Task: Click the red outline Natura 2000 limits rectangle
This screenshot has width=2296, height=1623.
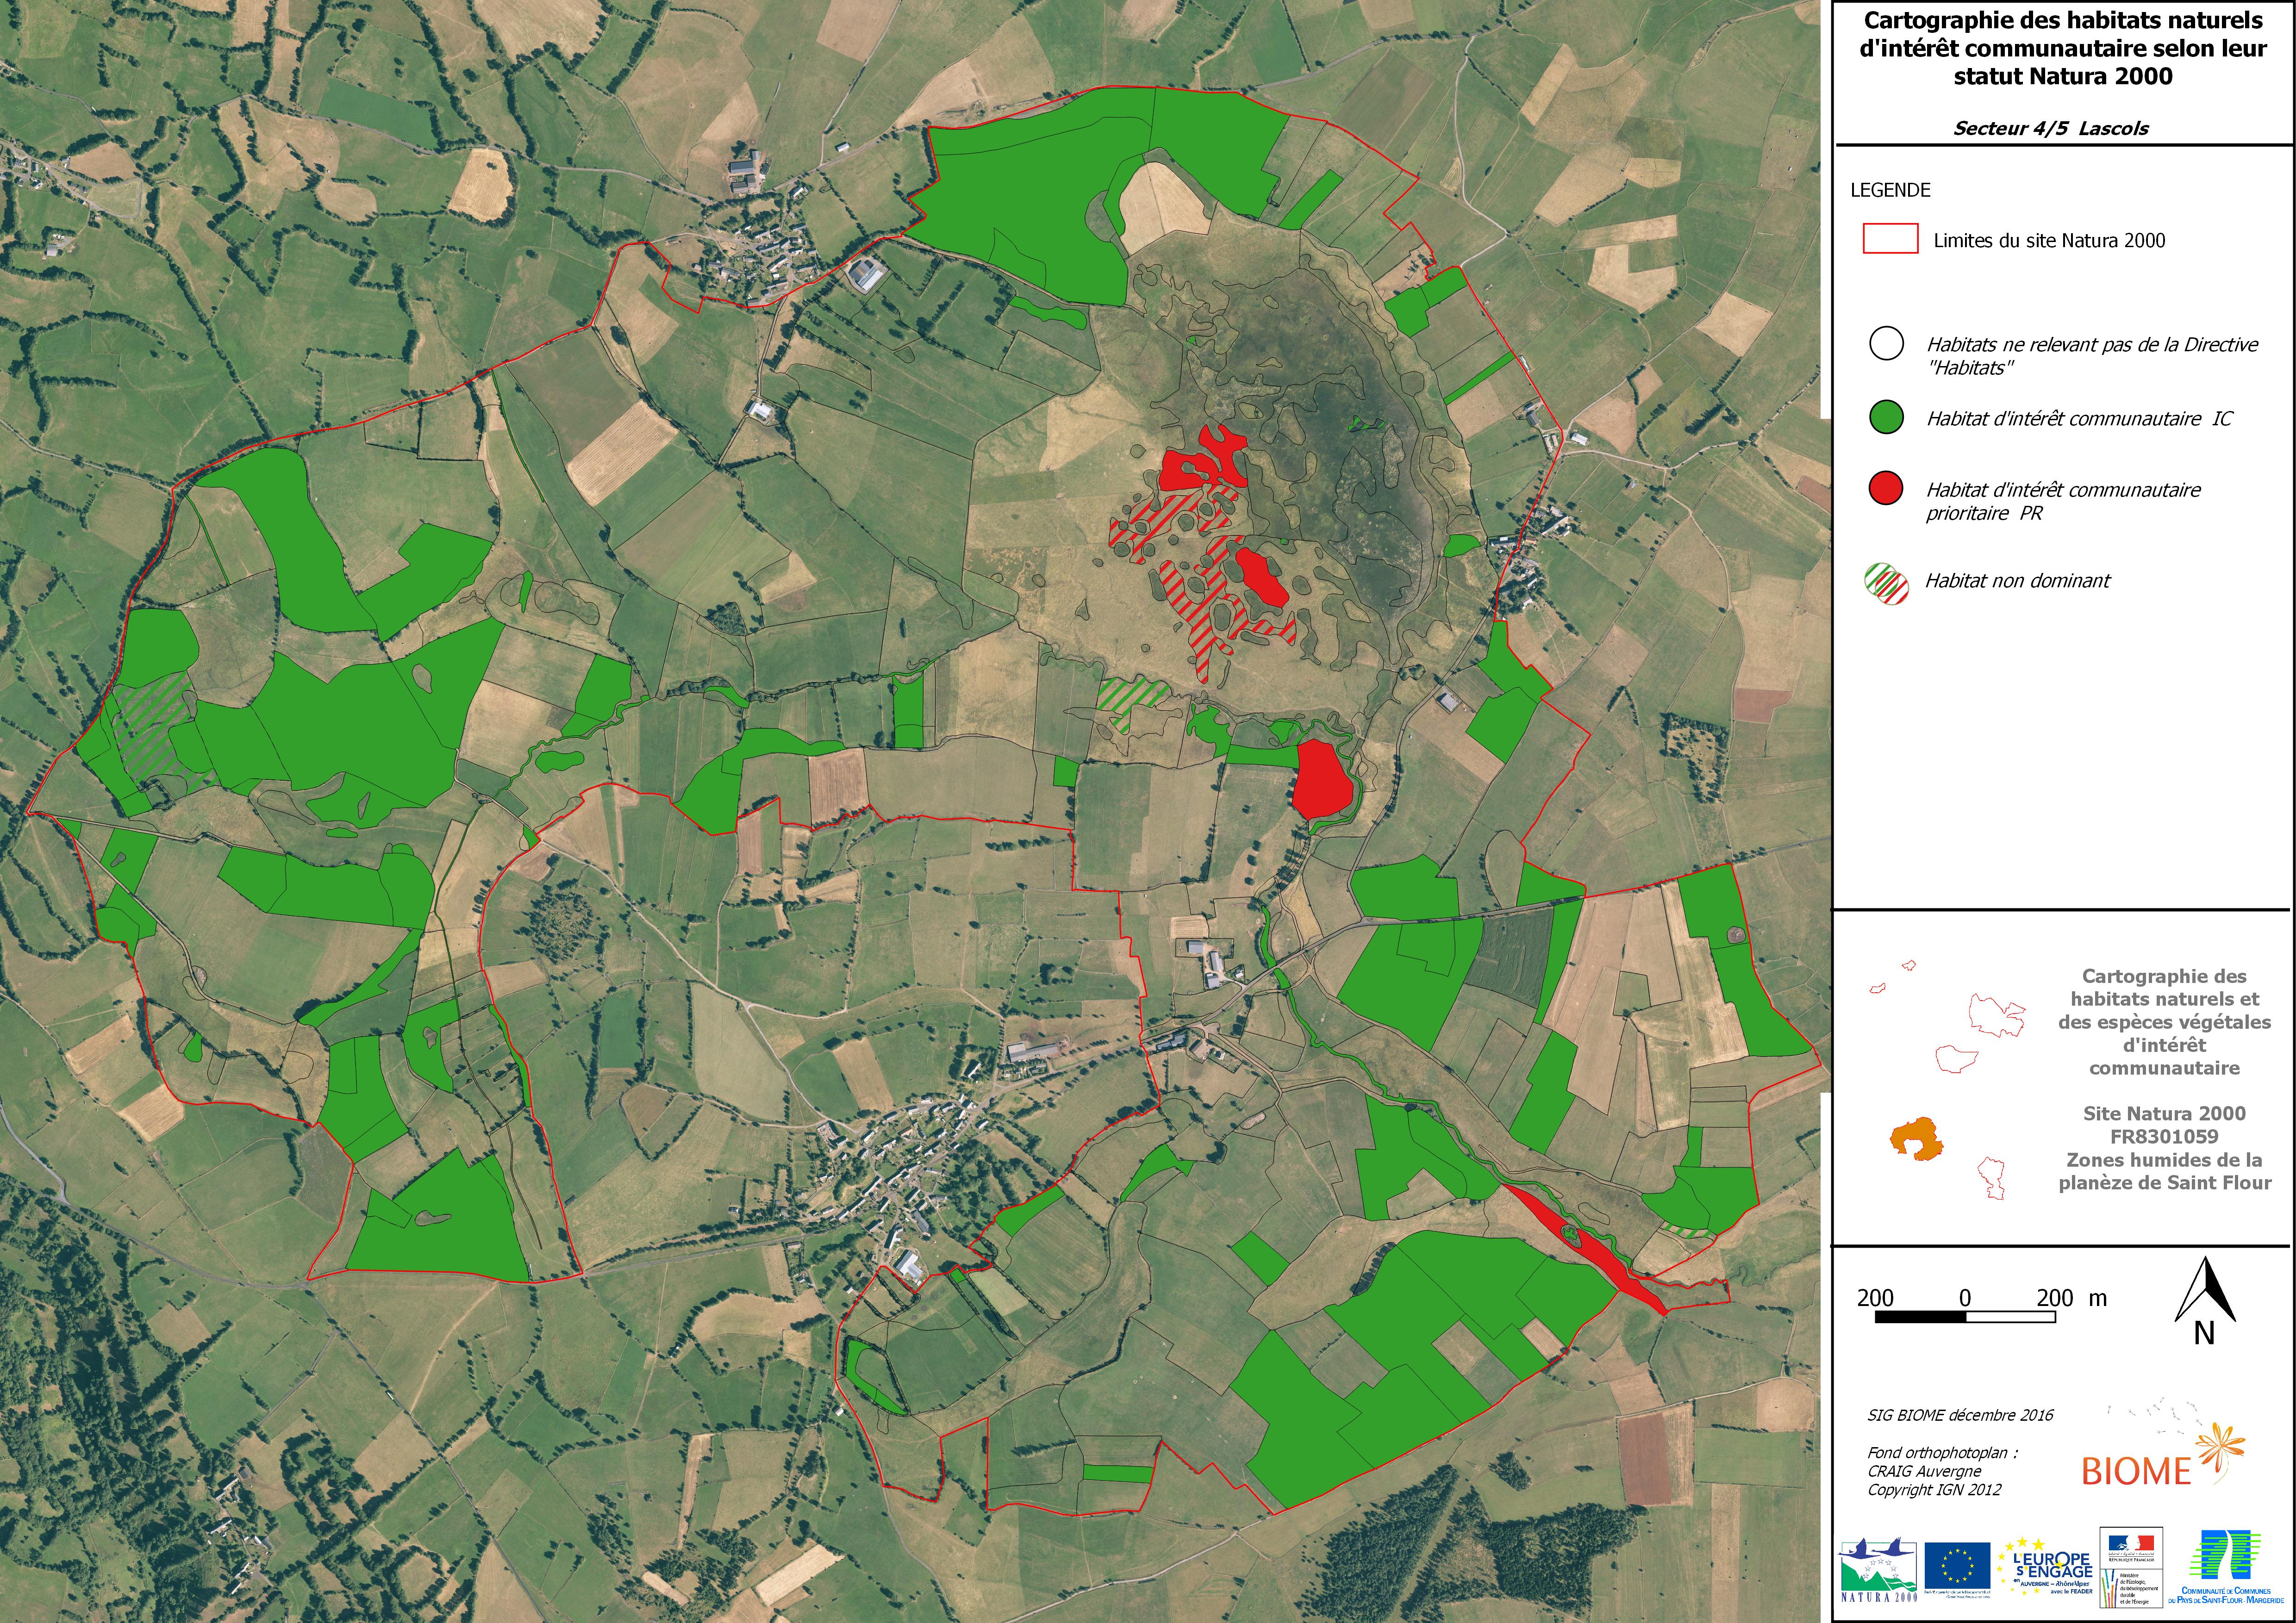Action: pyautogui.click(x=1890, y=239)
